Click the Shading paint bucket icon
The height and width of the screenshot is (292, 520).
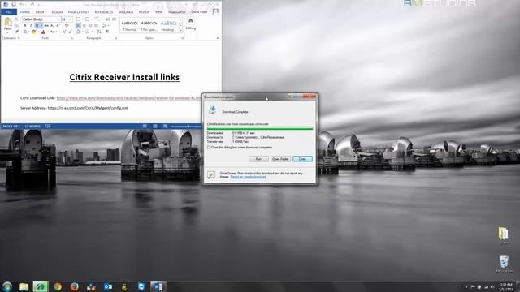[x=78, y=32]
